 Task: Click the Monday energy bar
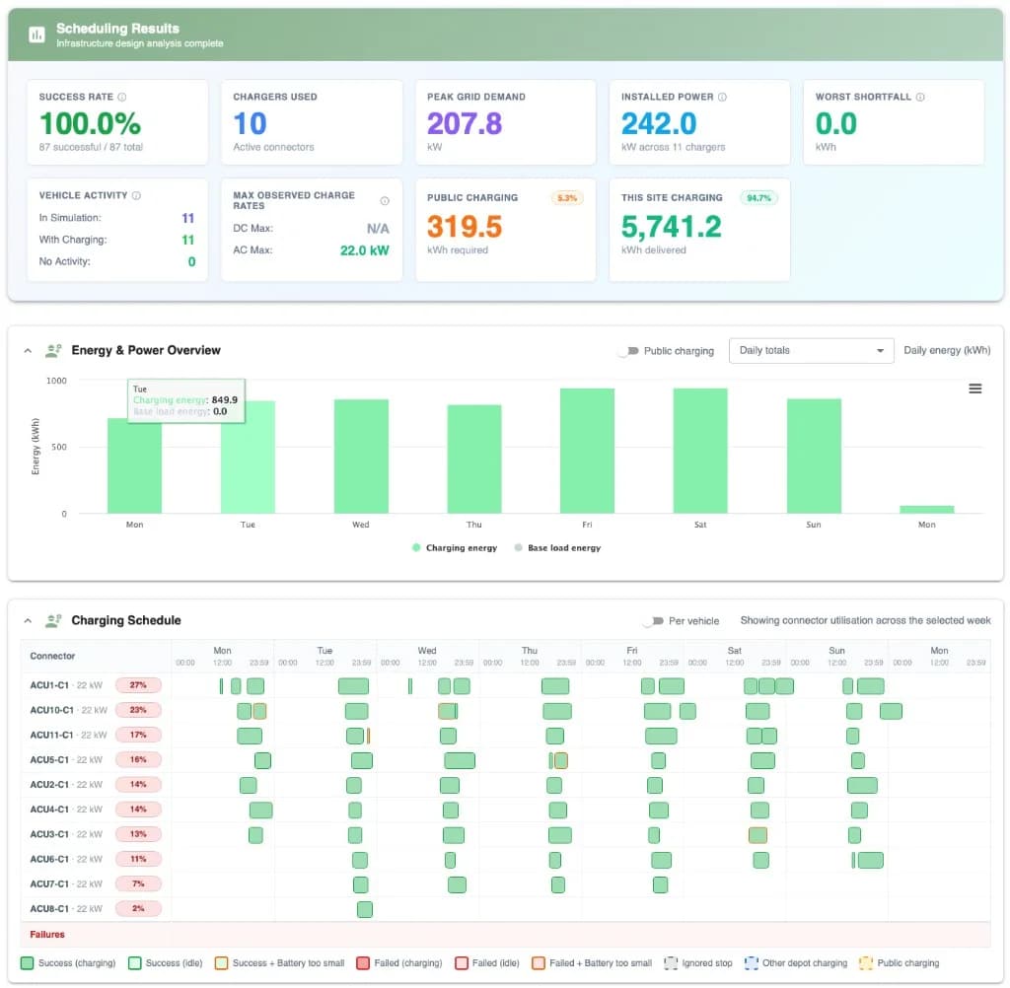click(134, 466)
